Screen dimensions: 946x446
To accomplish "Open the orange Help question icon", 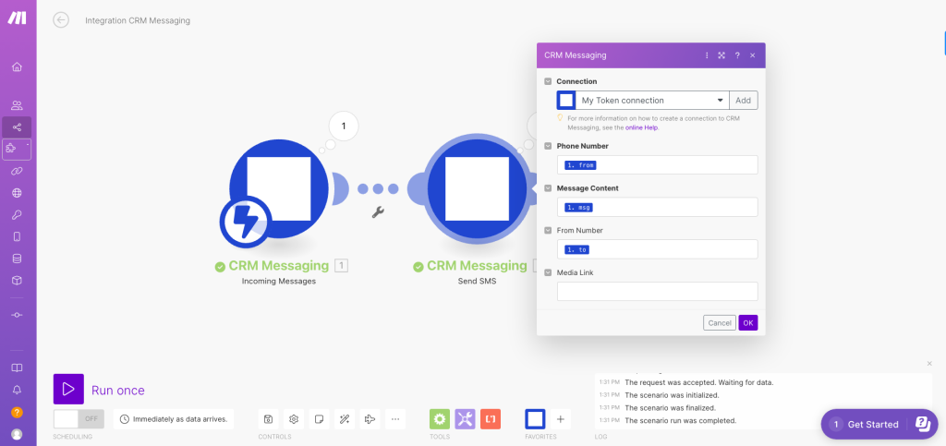I will click(x=17, y=412).
